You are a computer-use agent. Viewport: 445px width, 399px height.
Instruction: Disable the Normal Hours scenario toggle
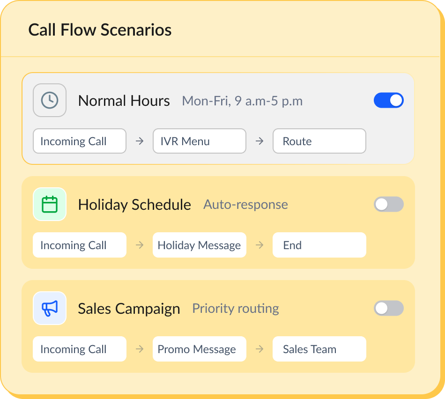click(388, 100)
